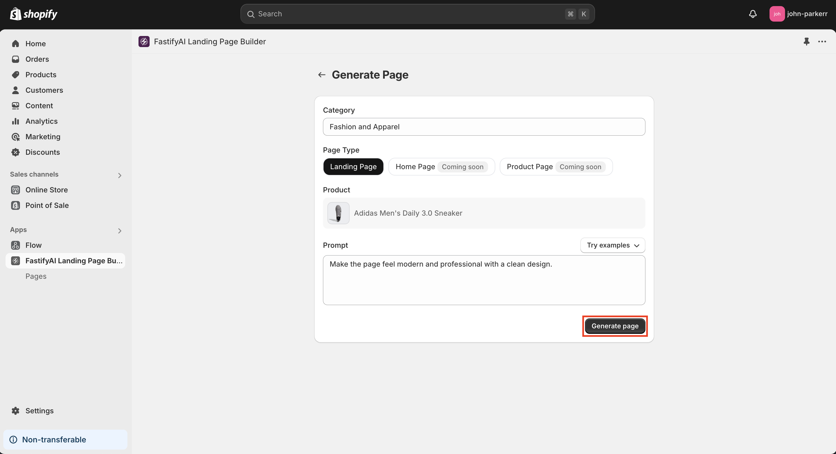836x454 pixels.
Task: Open the Home menu label
Action: click(35, 43)
